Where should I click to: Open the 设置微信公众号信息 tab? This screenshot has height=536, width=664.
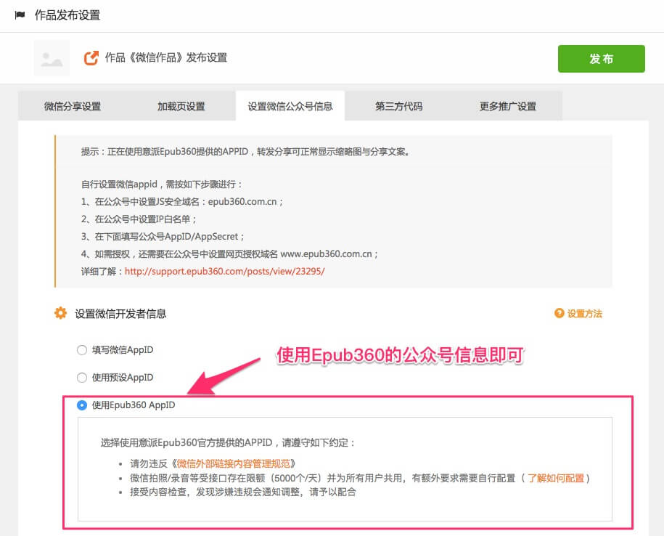[290, 106]
